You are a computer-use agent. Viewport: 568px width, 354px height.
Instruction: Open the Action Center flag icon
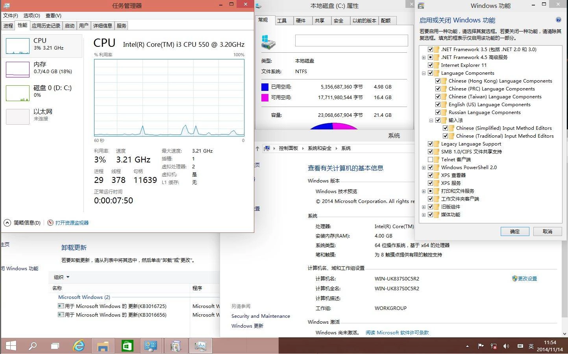pos(481,346)
